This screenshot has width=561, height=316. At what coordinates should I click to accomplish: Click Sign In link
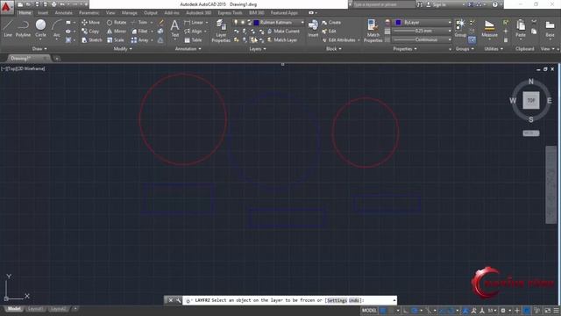pos(436,4)
